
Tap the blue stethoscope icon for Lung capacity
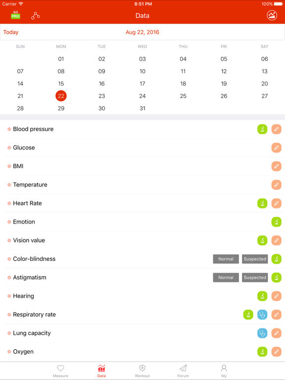tap(262, 333)
